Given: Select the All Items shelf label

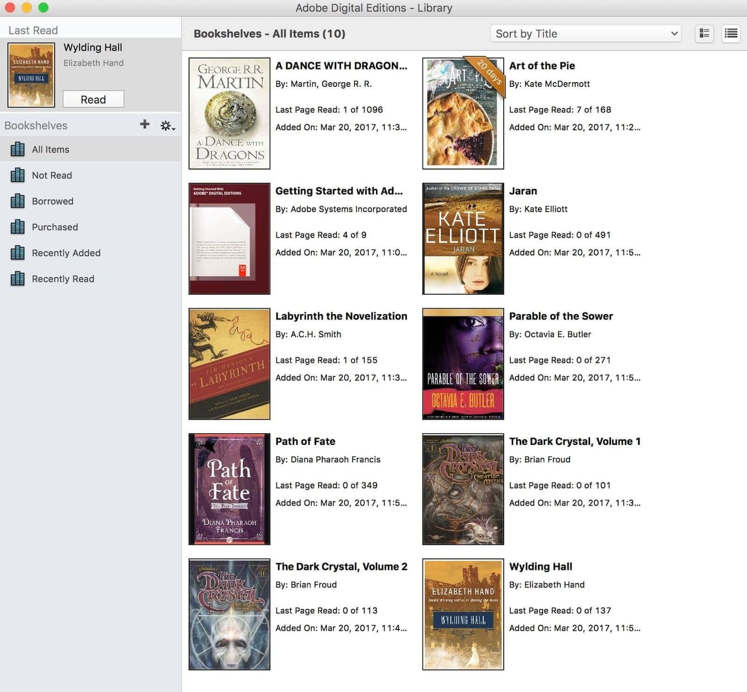Looking at the screenshot, I should coord(50,149).
